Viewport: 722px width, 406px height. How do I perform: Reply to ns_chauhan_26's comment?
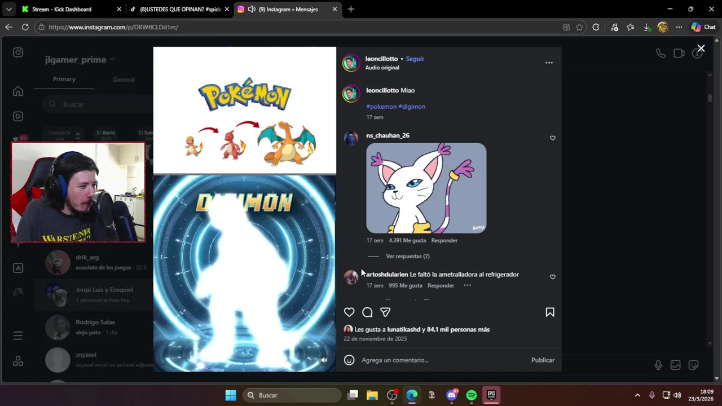tap(444, 240)
